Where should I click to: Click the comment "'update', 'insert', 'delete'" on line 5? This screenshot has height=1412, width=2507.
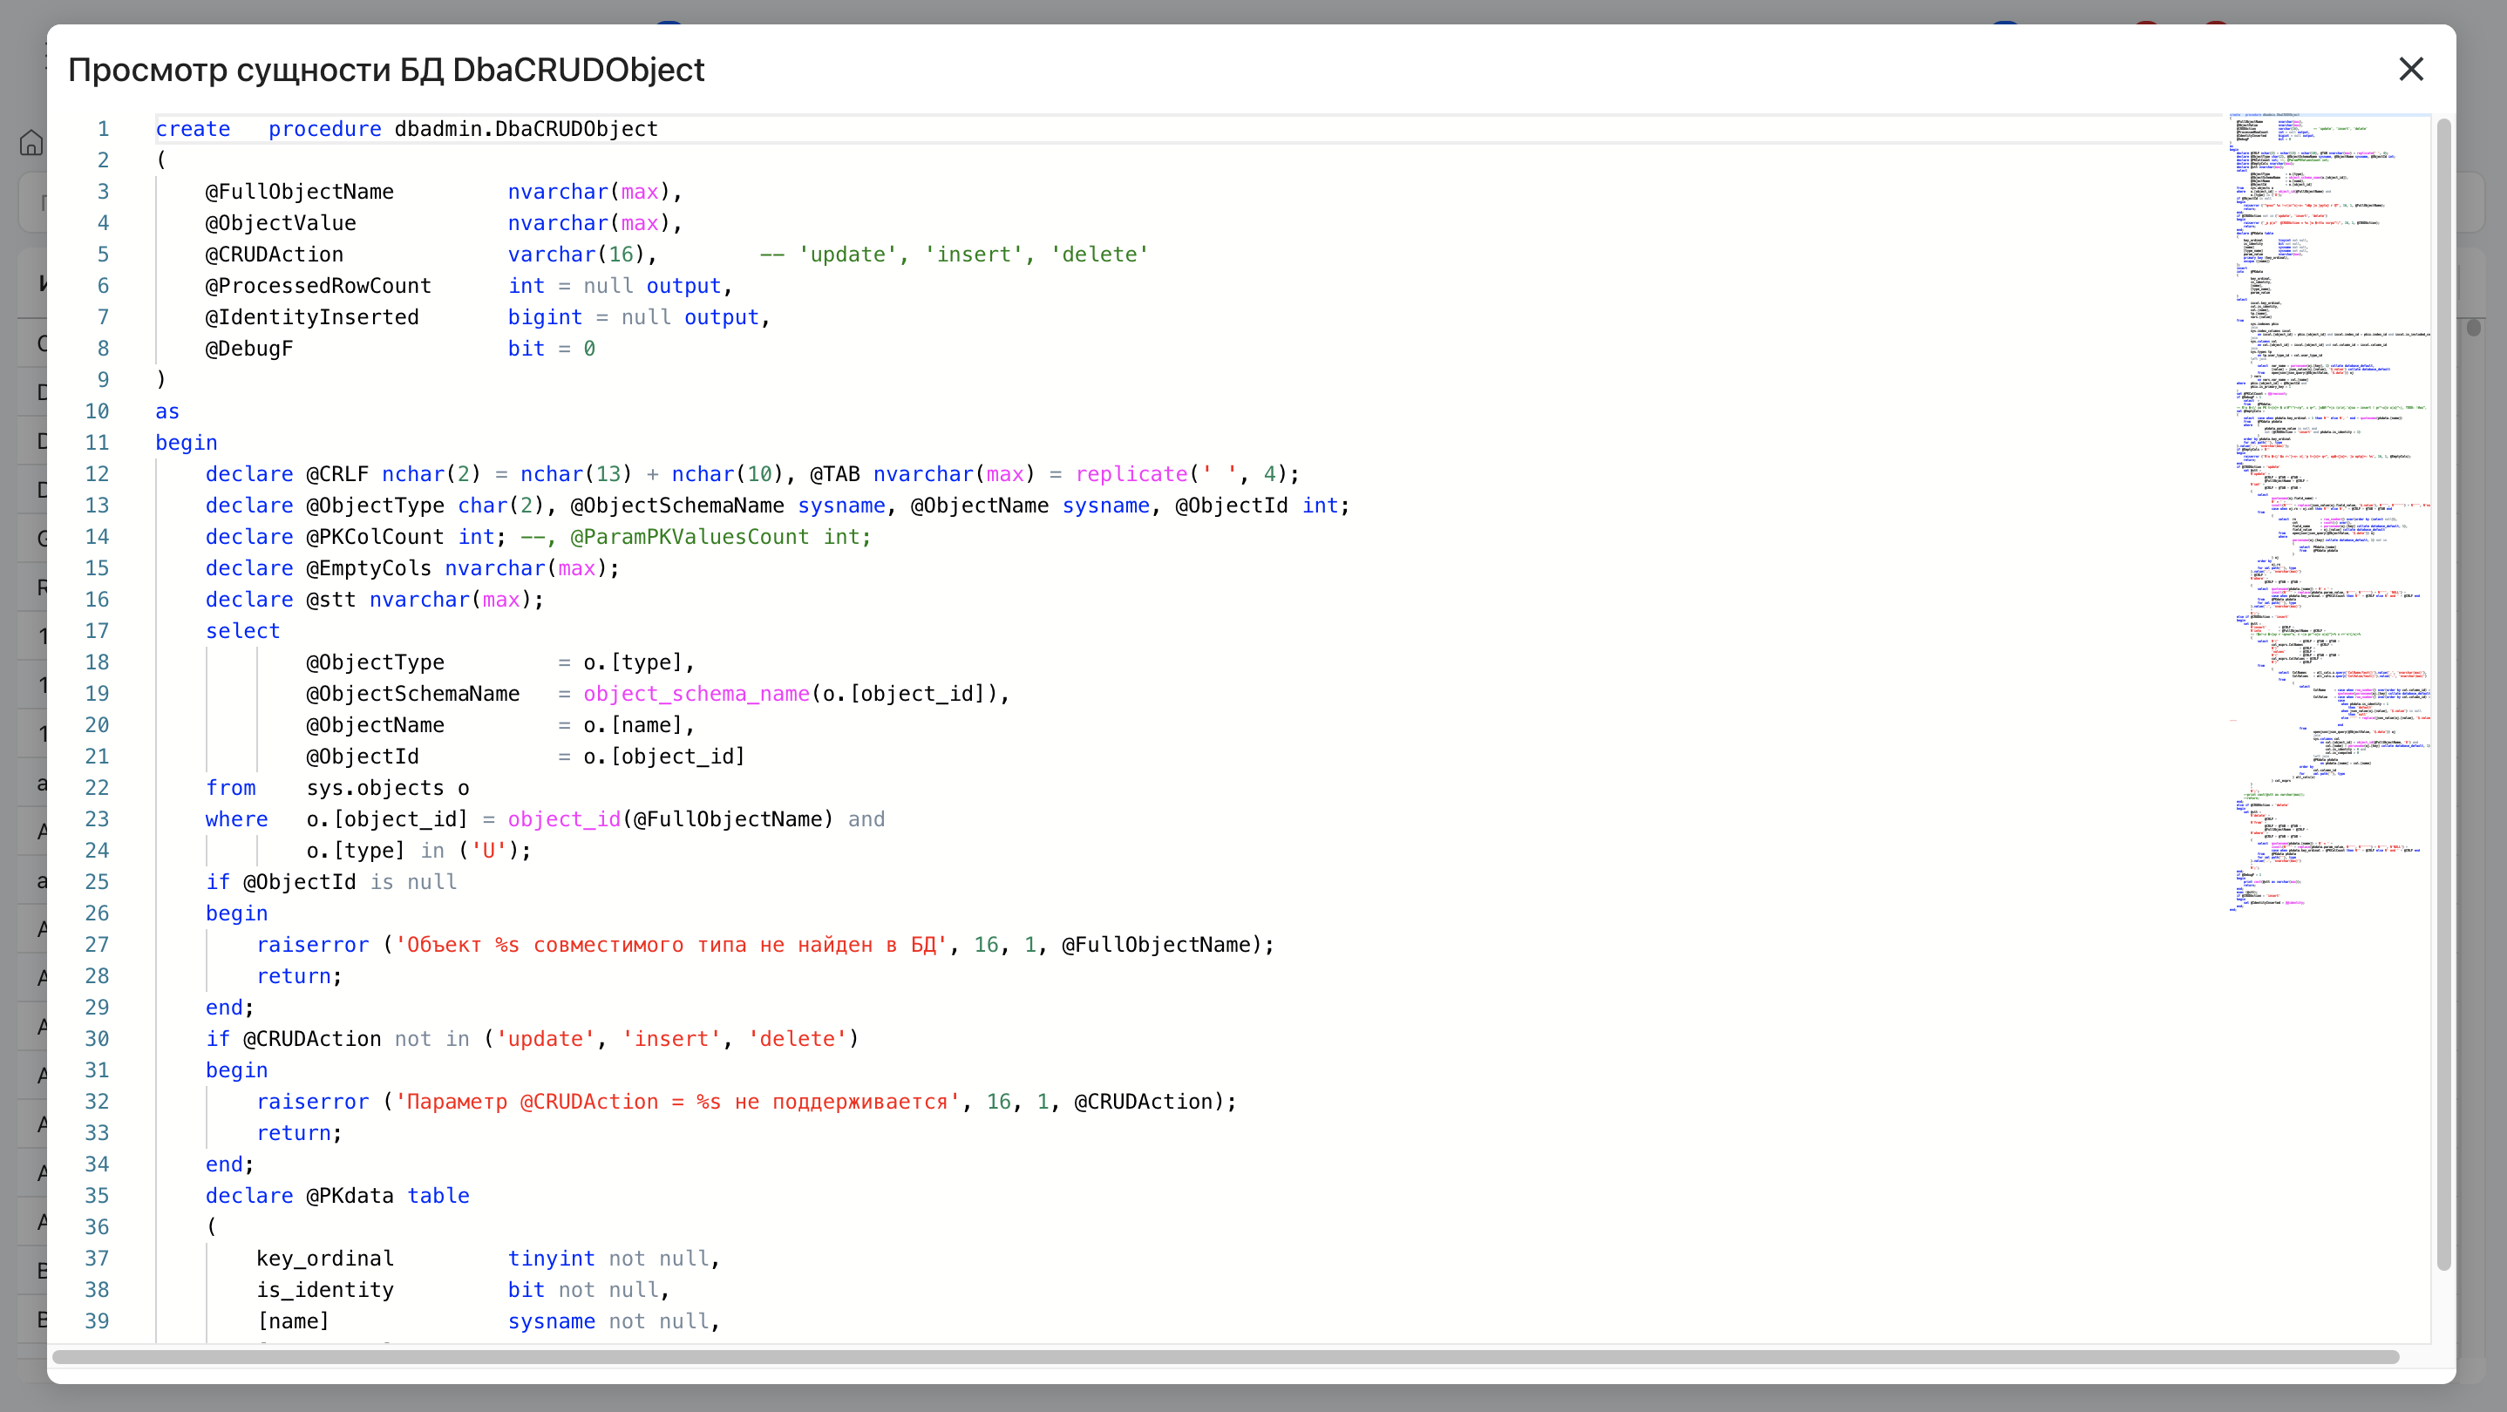pyautogui.click(x=973, y=255)
